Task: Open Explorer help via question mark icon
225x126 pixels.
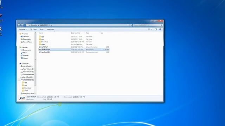Action: (x=160, y=29)
